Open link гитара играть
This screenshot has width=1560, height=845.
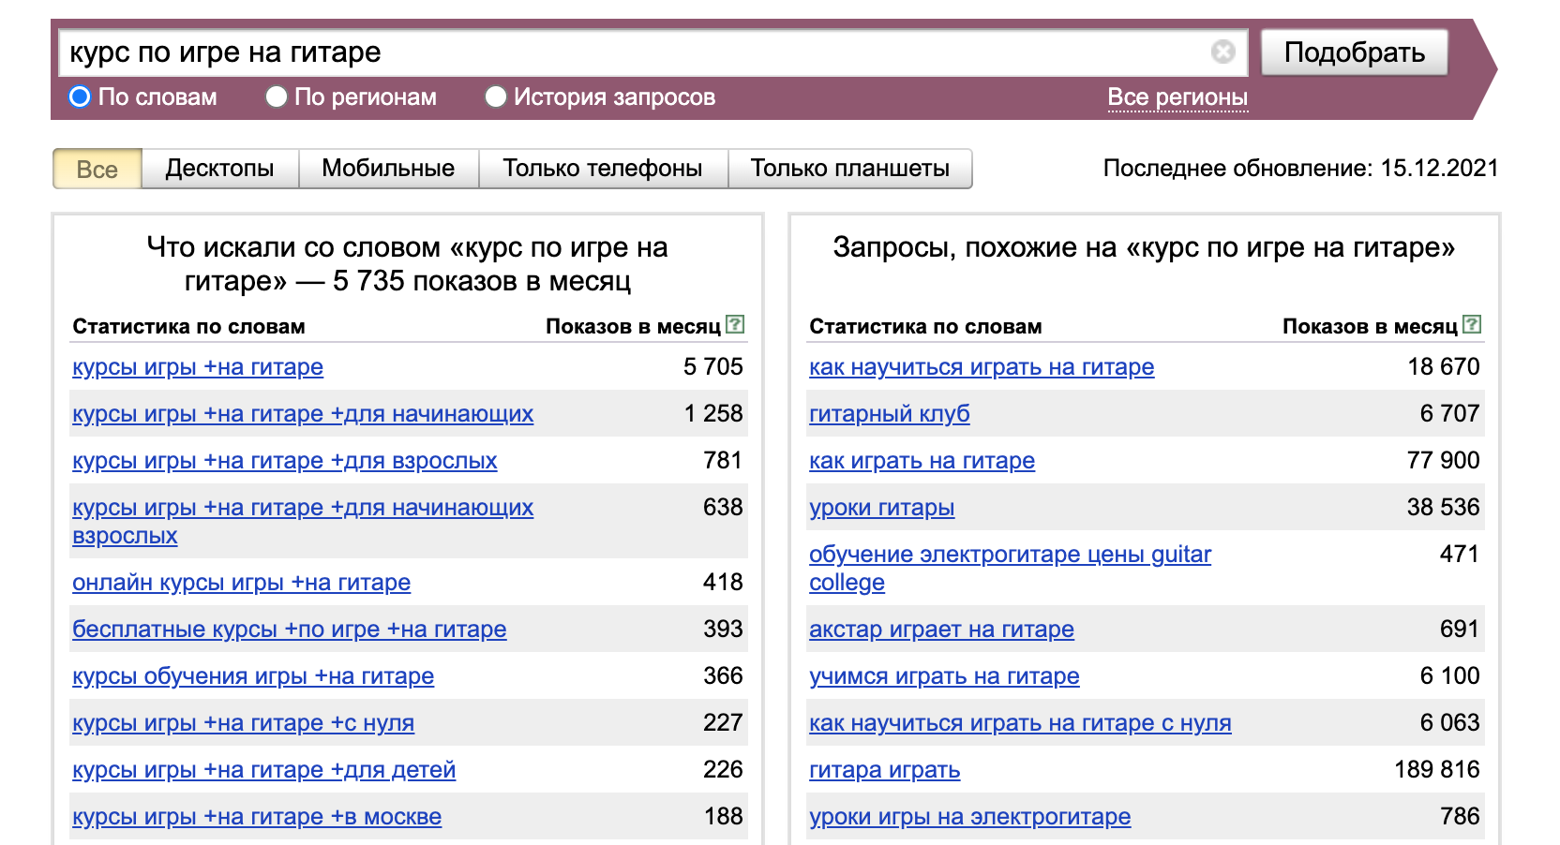[x=885, y=770]
